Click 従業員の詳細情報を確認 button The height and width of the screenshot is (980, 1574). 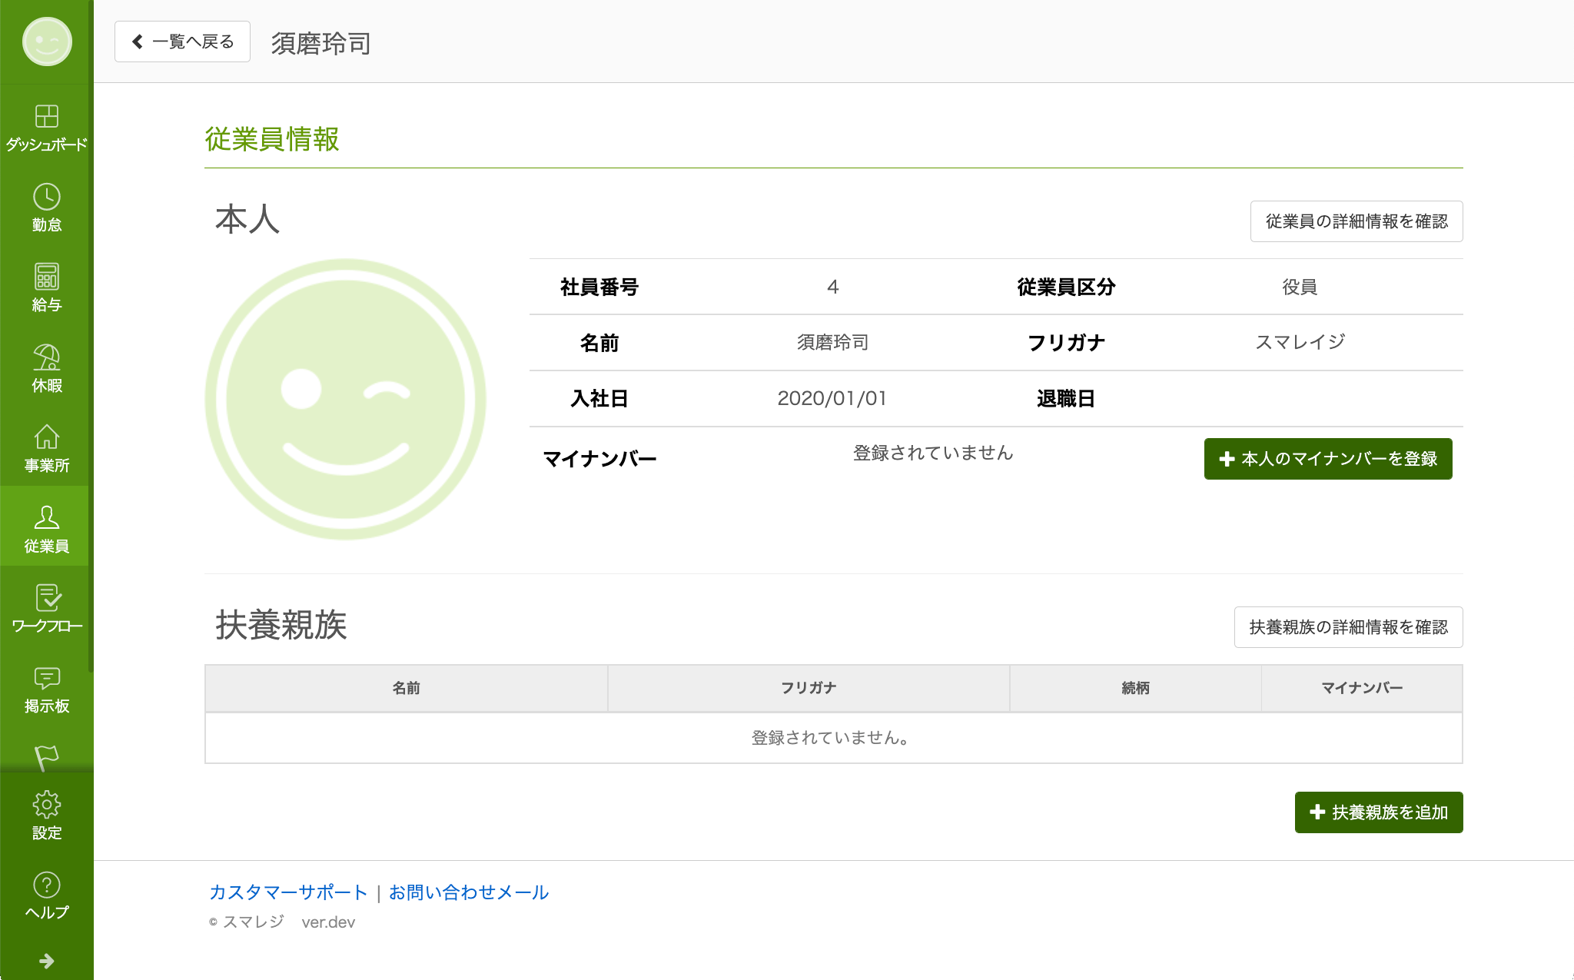(x=1356, y=221)
